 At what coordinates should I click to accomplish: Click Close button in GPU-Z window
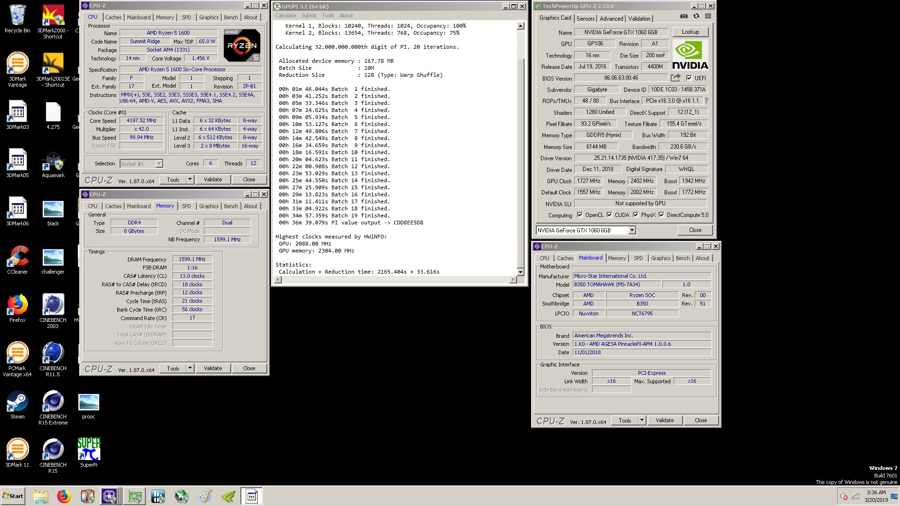coord(695,230)
